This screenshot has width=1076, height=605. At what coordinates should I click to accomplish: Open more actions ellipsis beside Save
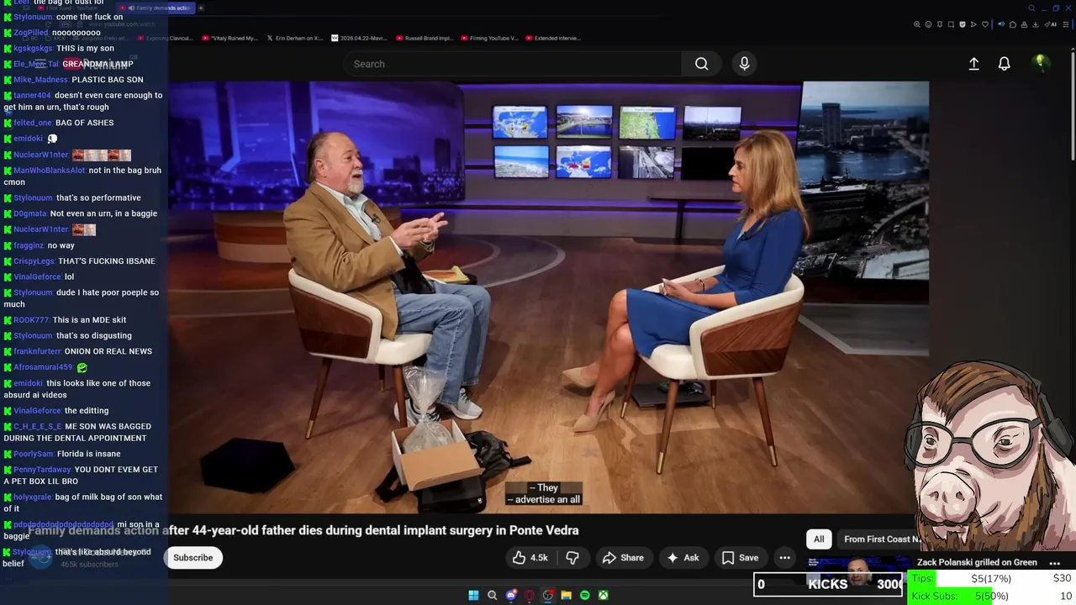pyautogui.click(x=784, y=558)
